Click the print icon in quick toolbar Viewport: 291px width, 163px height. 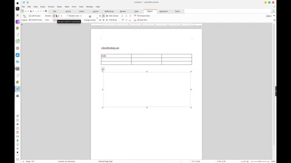tap(46, 11)
